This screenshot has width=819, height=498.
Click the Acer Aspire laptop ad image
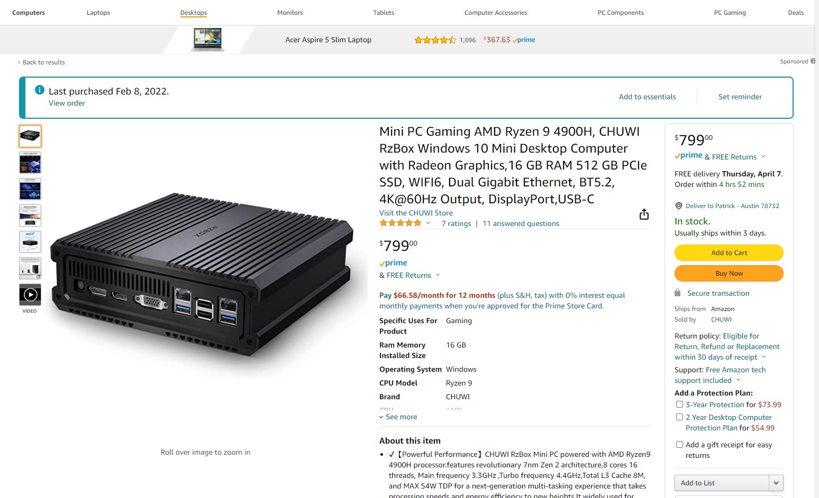208,40
